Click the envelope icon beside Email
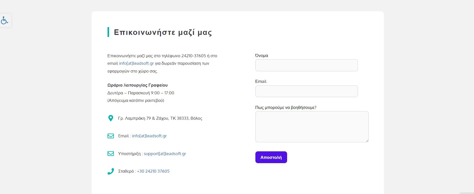Viewport: 474px width, 194px height. point(111,136)
